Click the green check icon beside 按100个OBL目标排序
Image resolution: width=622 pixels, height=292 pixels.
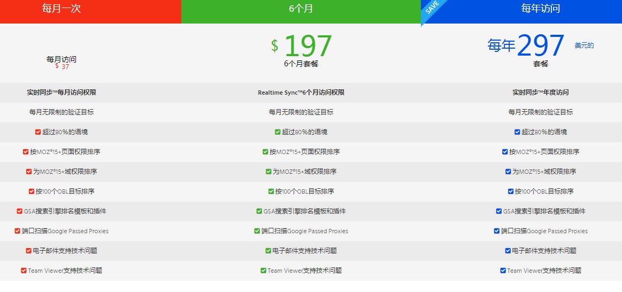[271, 191]
